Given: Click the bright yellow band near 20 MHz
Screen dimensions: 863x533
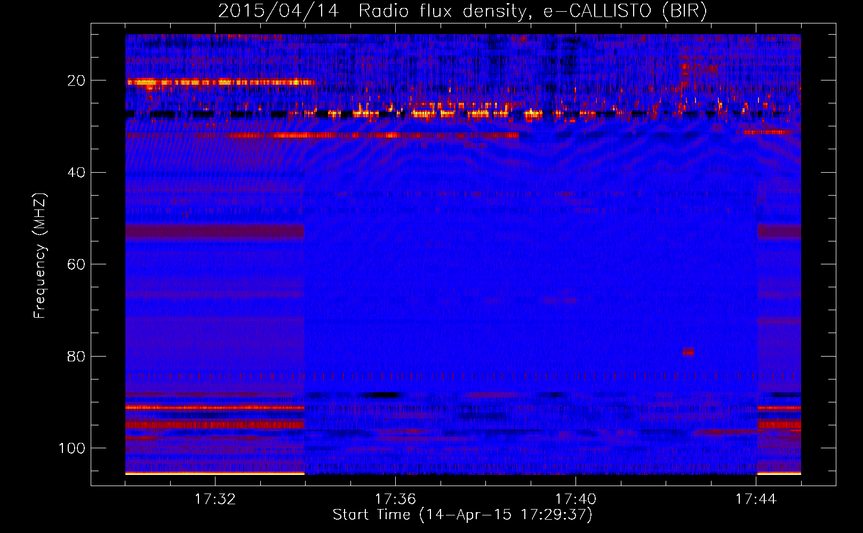Looking at the screenshot, I should (x=221, y=82).
